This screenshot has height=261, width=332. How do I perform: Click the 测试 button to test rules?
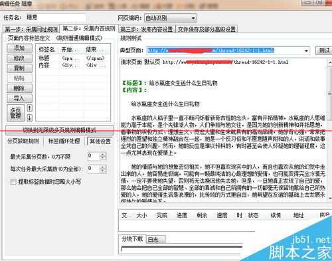coord(323,50)
